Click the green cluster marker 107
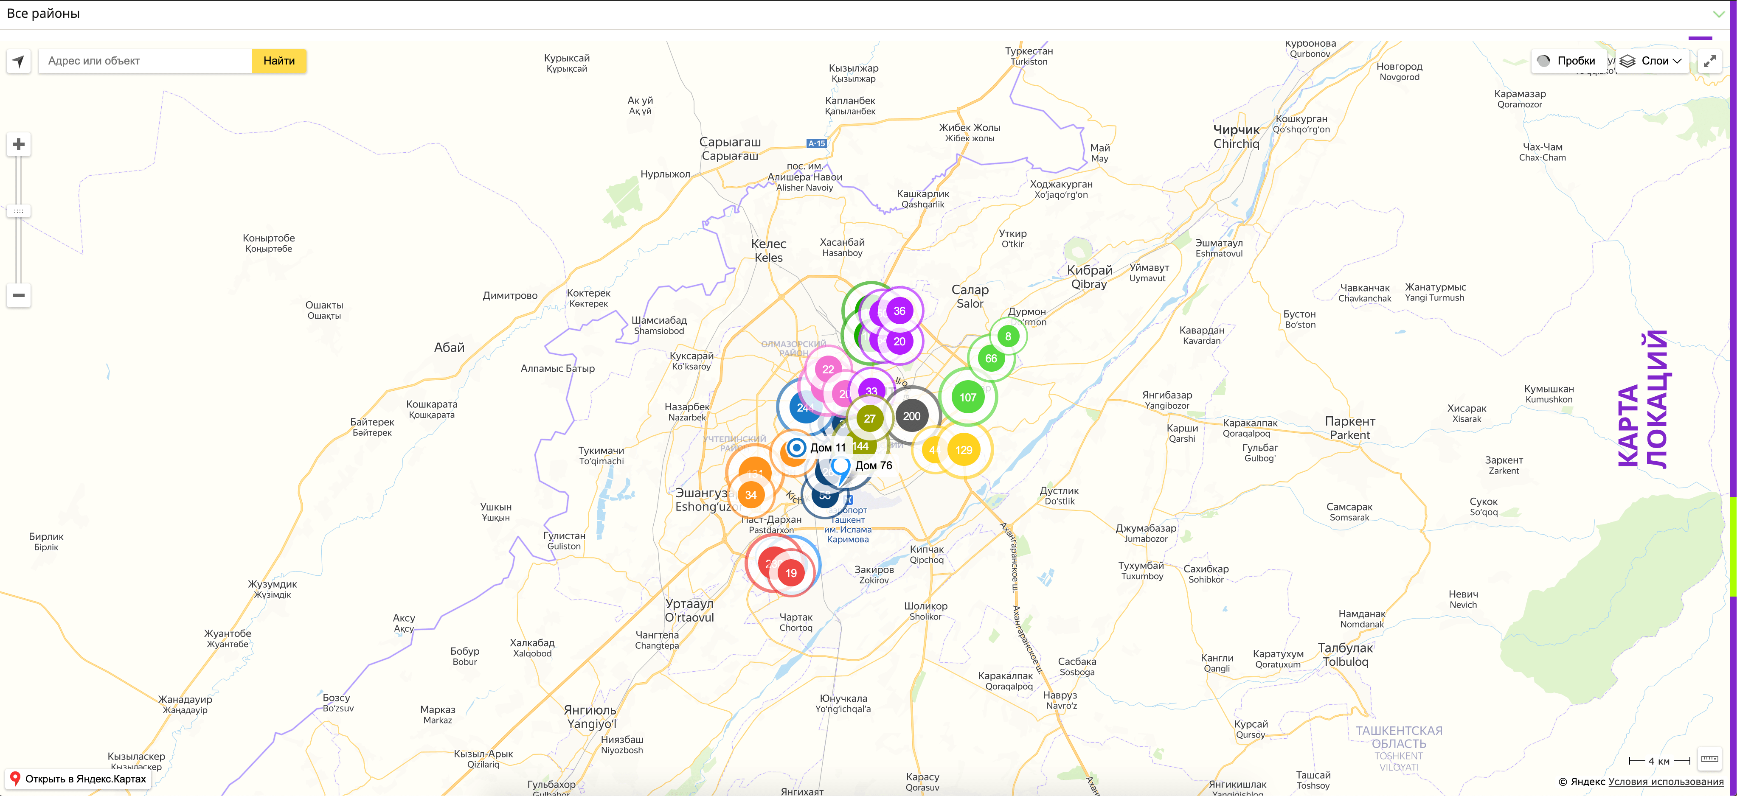 (968, 397)
